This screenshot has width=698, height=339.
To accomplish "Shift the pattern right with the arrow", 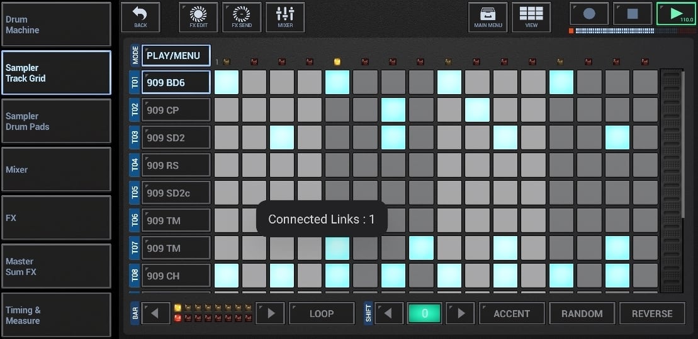I will pyautogui.click(x=460, y=313).
